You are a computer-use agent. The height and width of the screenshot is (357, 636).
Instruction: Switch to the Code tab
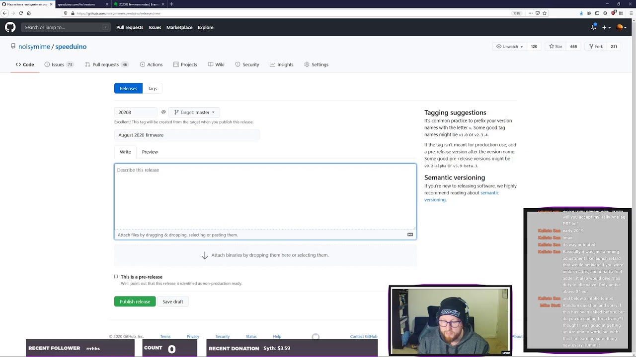25,64
